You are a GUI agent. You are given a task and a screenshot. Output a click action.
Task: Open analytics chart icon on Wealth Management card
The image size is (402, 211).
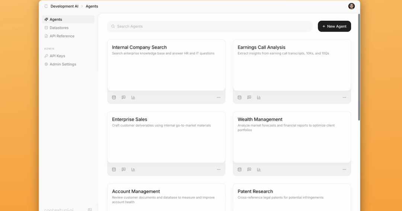(259, 169)
